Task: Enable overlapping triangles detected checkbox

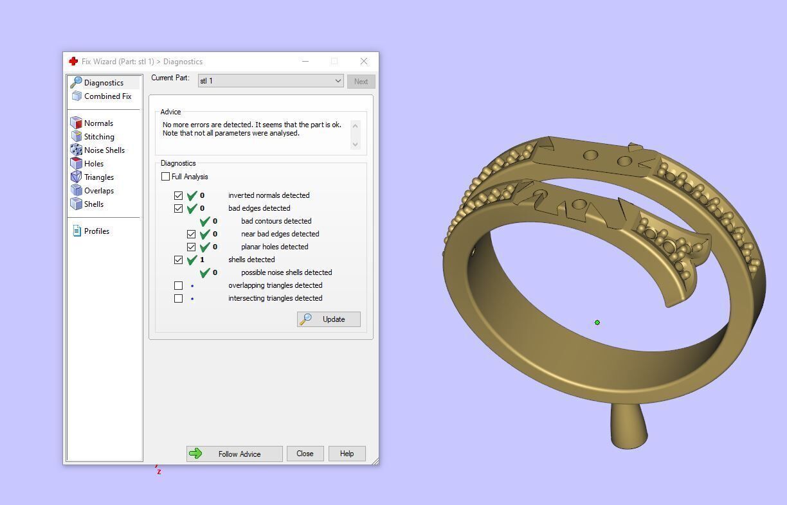Action: [178, 285]
